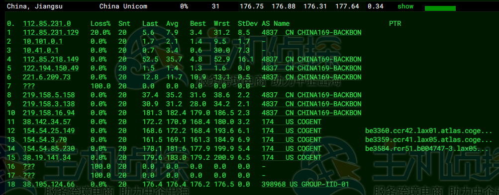Click 4837 CN CHINA169-BACKBON on hop 1

coord(311,32)
